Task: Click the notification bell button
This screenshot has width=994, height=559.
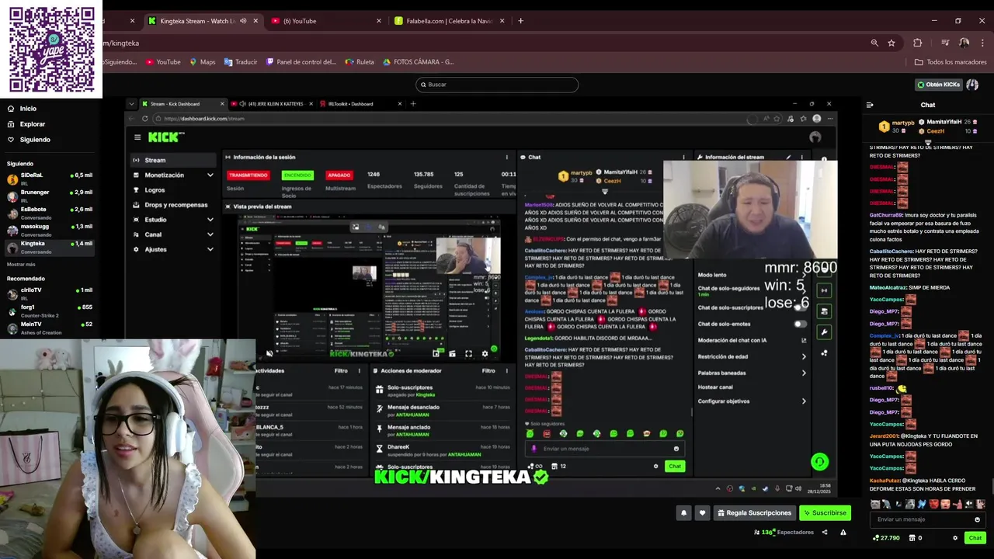Action: pos(683,512)
